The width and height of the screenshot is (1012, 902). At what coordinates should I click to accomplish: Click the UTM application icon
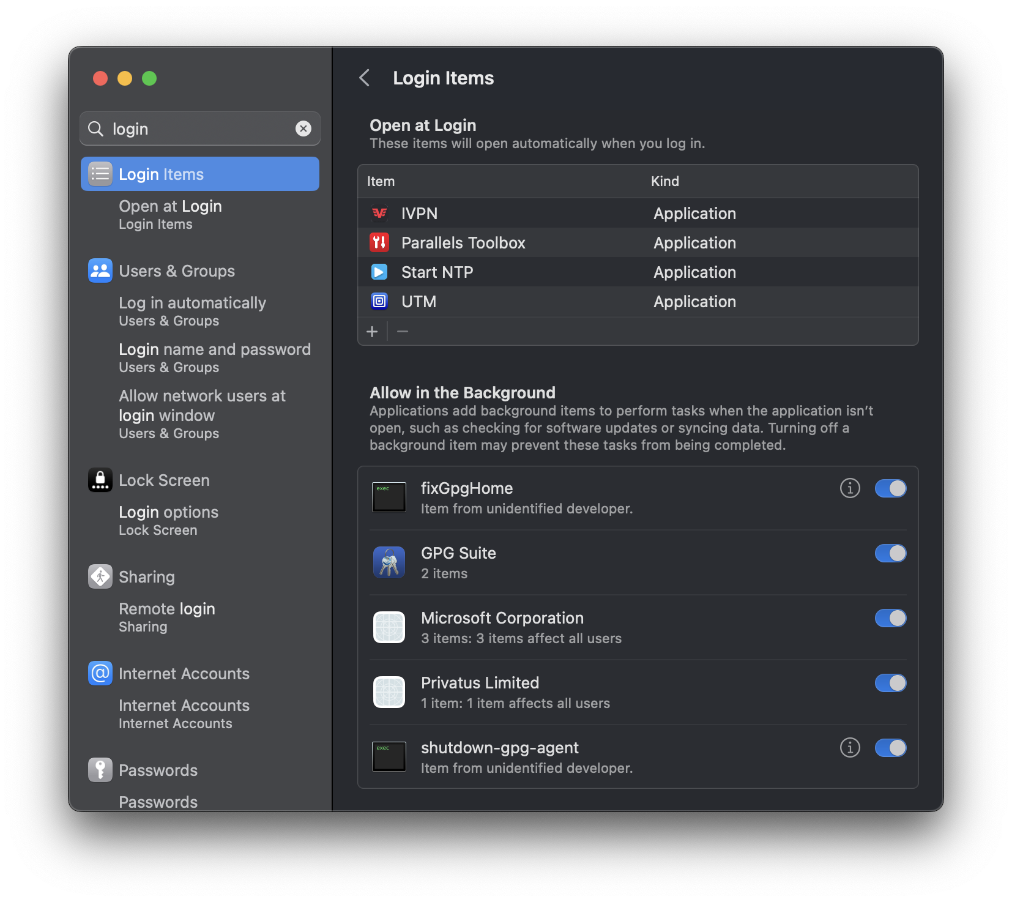click(x=379, y=301)
